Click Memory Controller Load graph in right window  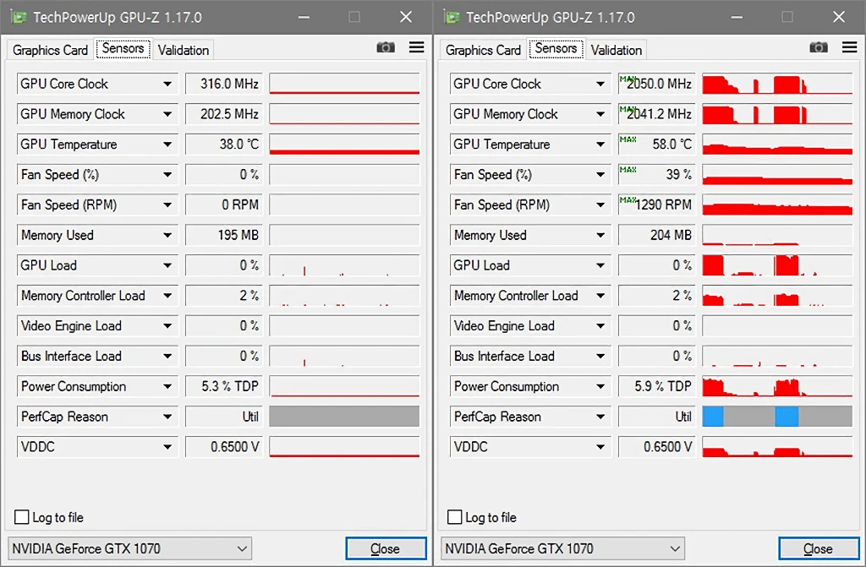point(777,296)
